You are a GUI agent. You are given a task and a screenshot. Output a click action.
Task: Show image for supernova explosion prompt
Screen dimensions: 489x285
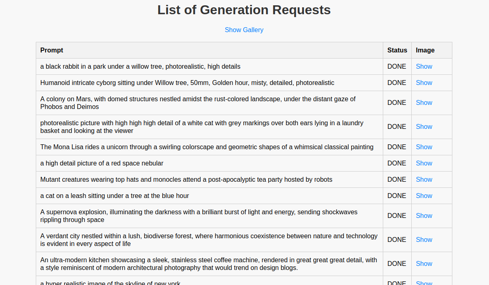point(424,215)
